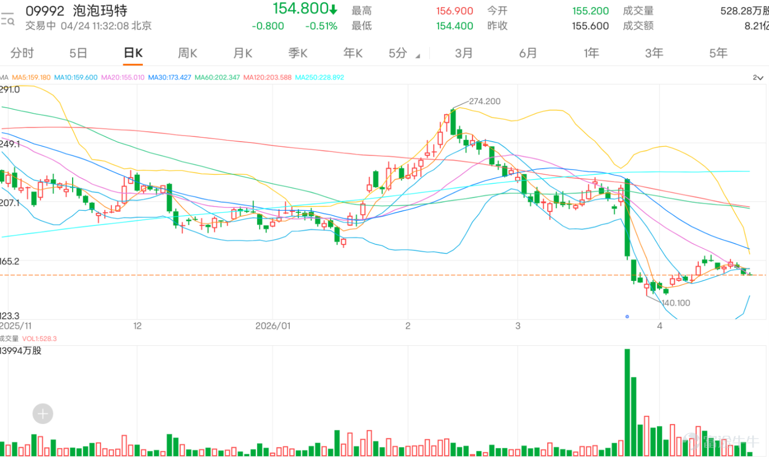Set range to 1年
The width and height of the screenshot is (769, 459).
click(591, 53)
